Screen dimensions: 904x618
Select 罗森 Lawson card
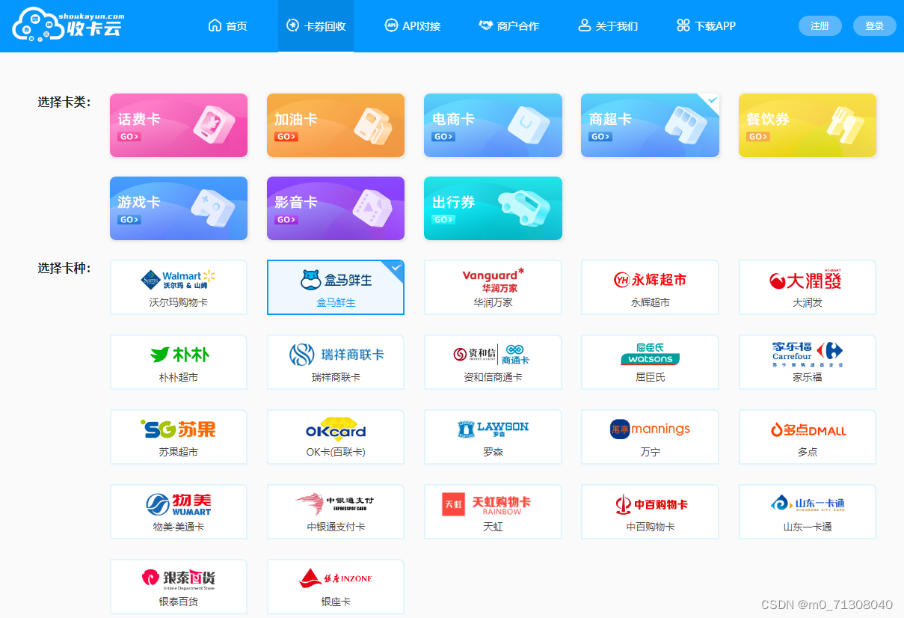pyautogui.click(x=493, y=437)
